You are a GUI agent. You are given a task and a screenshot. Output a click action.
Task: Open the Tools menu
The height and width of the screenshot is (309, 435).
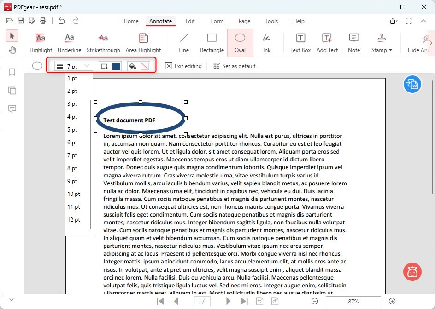pos(271,21)
